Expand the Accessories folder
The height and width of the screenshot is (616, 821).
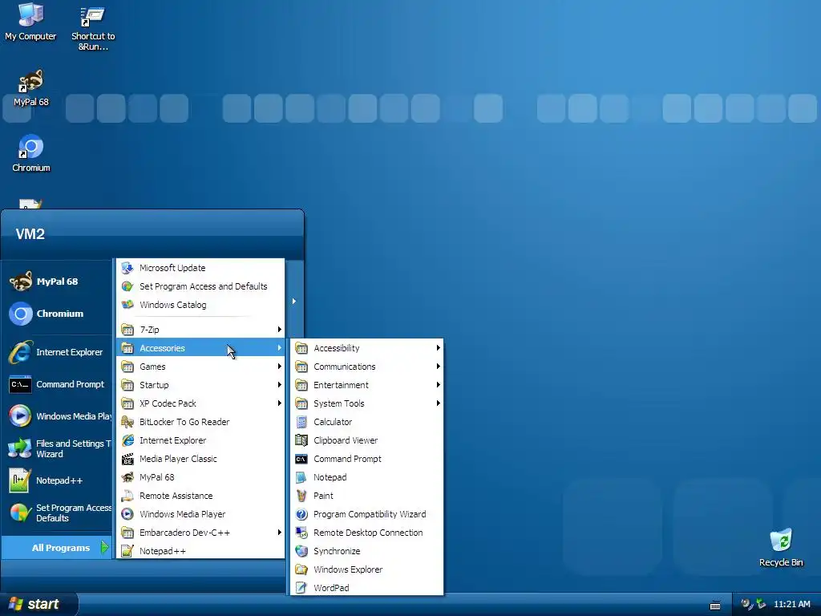pyautogui.click(x=200, y=348)
